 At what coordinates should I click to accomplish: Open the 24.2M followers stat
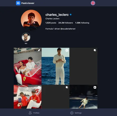[66, 23]
